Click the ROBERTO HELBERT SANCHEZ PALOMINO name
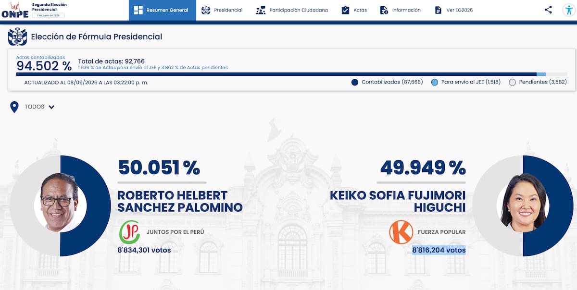This screenshot has height=290, width=577. tap(180, 202)
